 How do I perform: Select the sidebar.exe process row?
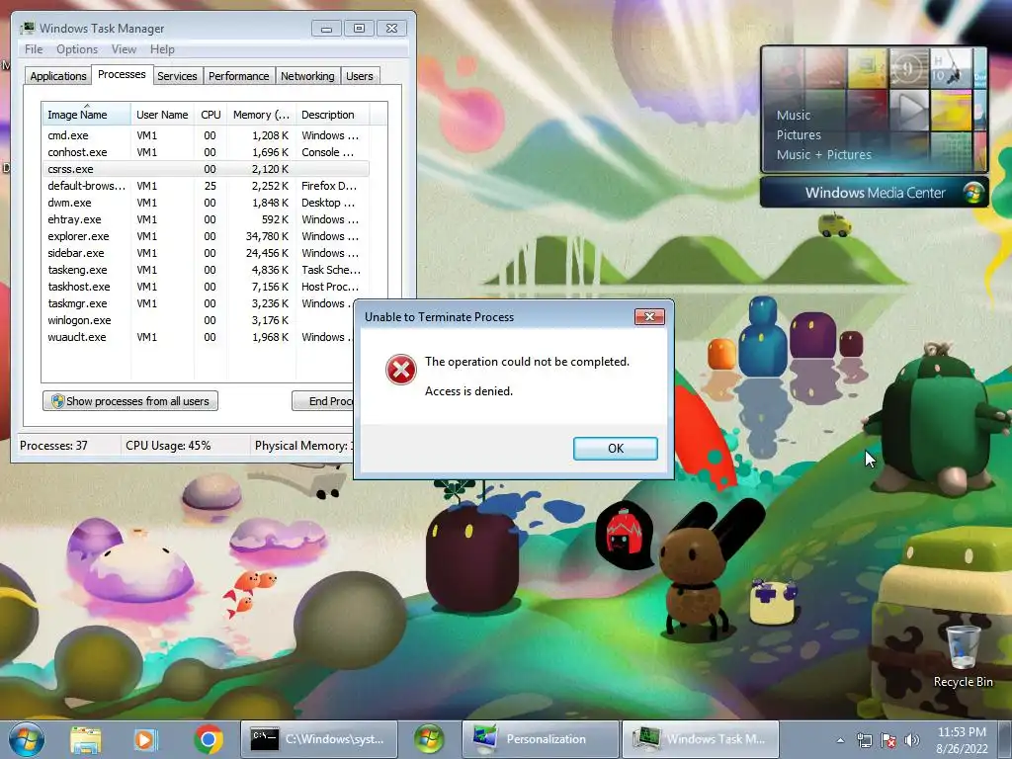coord(206,253)
